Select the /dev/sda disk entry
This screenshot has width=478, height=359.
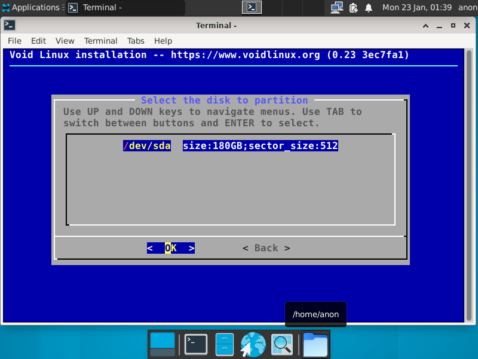click(x=147, y=145)
